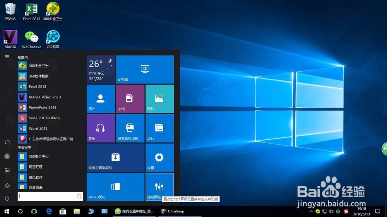
Task: Open the Action Center notification icon
Action: [x=378, y=211]
